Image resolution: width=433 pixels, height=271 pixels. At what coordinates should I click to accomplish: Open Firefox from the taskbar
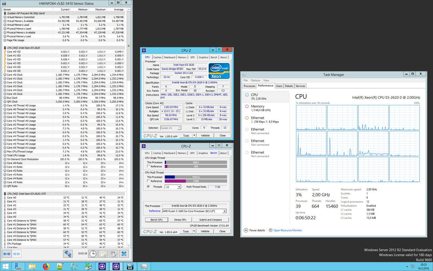tap(46, 267)
